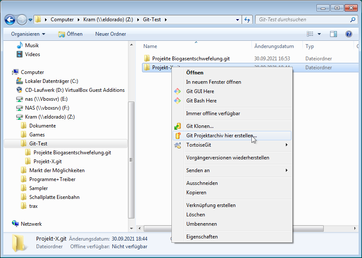The height and width of the screenshot is (258, 362).
Task: Sort by the Änderungsdatum column header
Action: (274, 46)
